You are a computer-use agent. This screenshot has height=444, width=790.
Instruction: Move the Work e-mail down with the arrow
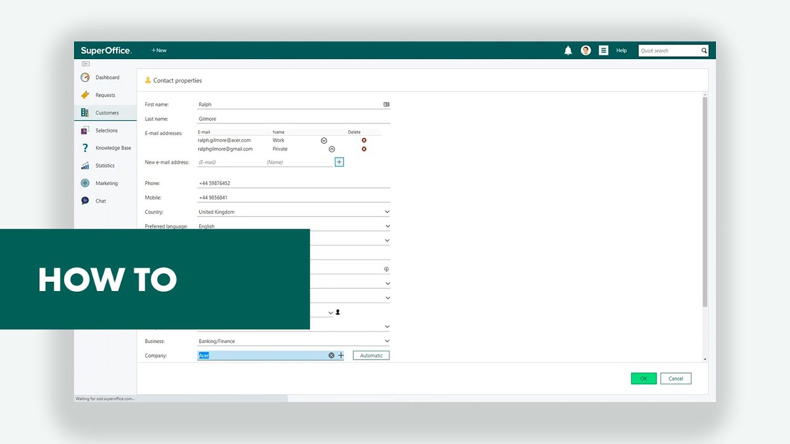click(324, 141)
